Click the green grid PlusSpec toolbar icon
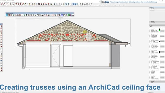165x93 pixels. click(x=69, y=15)
